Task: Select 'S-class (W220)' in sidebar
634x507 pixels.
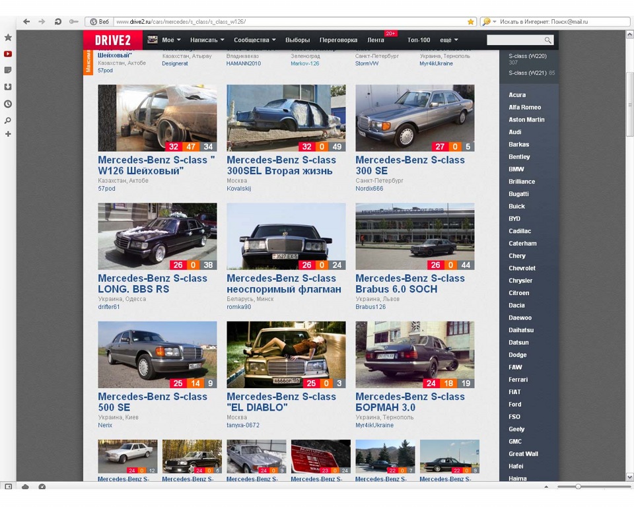Action: coord(528,56)
